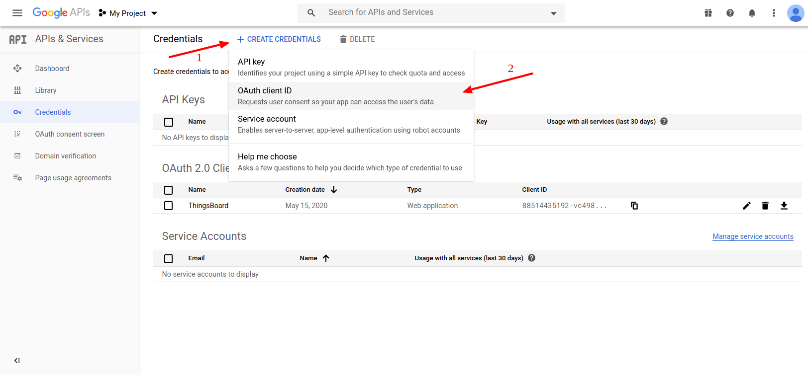Check the ThingsBoard row checkbox
The width and height of the screenshot is (808, 375).
[x=169, y=206]
